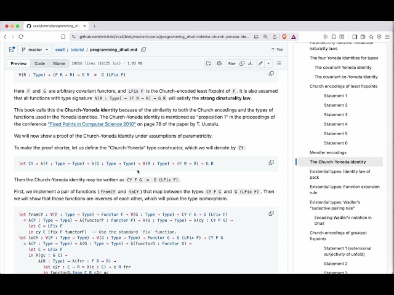Select 'Statement 6' in outline
Viewport: 394px width, 295px height.
[336, 143]
